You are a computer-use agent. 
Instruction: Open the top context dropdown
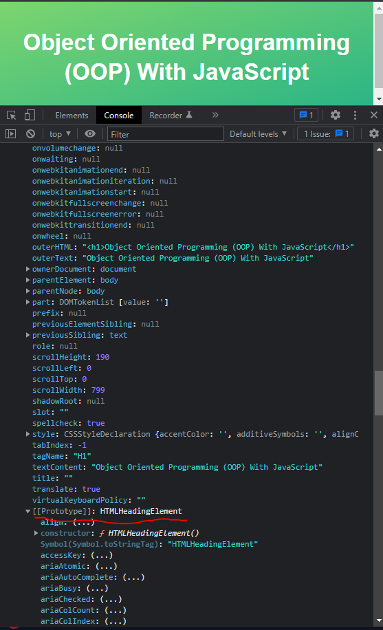[60, 134]
